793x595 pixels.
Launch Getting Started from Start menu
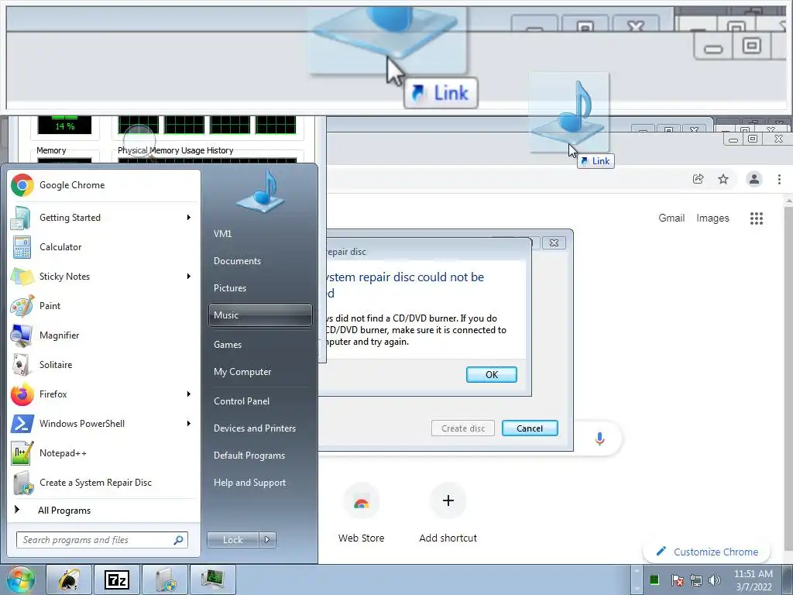click(105, 218)
